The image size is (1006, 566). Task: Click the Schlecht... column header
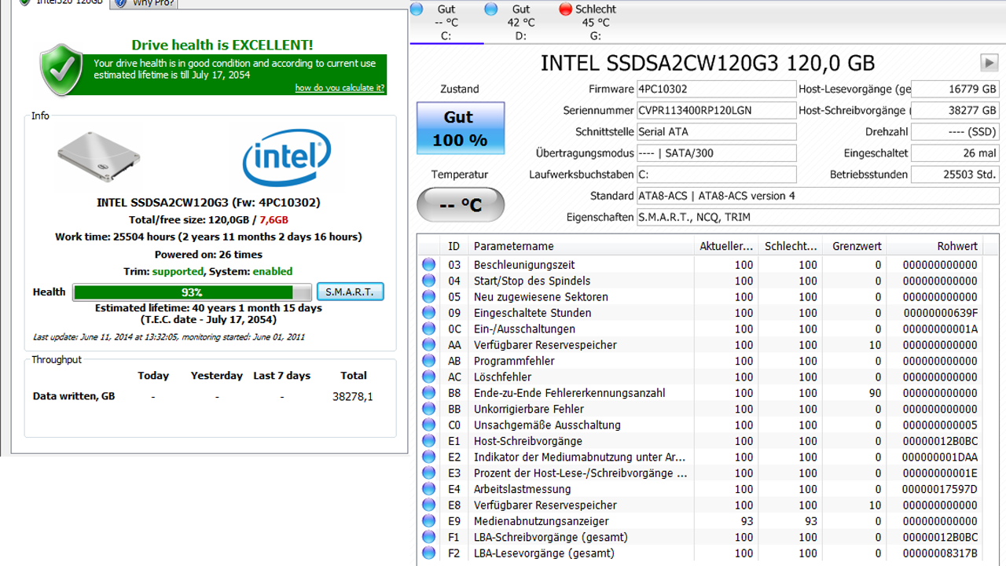click(x=791, y=246)
